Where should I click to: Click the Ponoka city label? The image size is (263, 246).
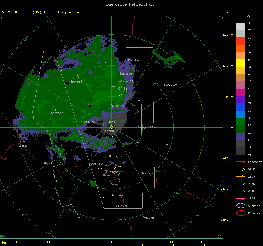pyautogui.click(x=133, y=60)
